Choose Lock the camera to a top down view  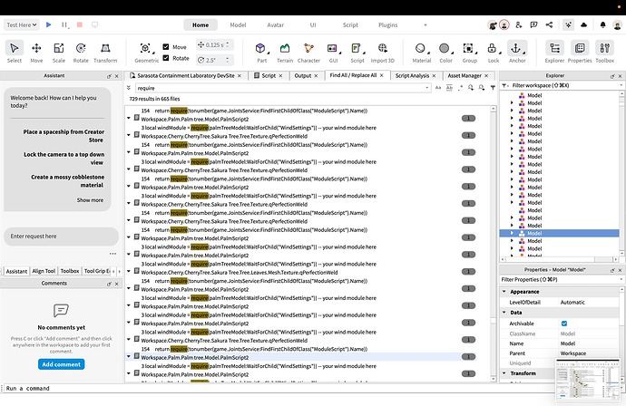64,159
